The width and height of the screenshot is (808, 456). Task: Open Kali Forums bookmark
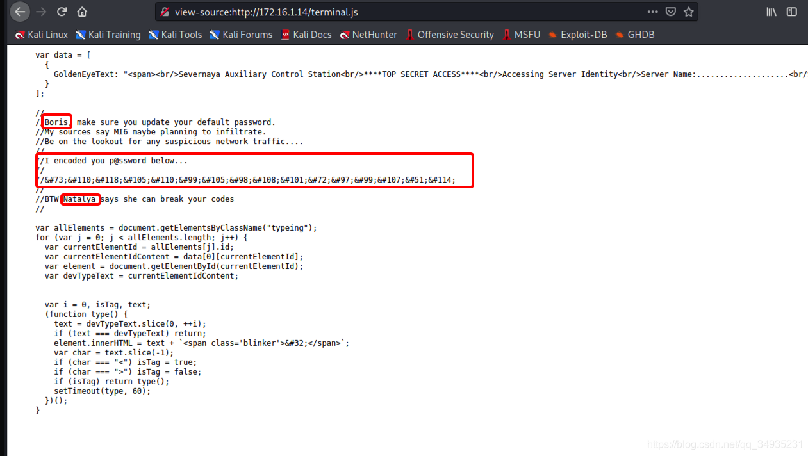coord(241,35)
